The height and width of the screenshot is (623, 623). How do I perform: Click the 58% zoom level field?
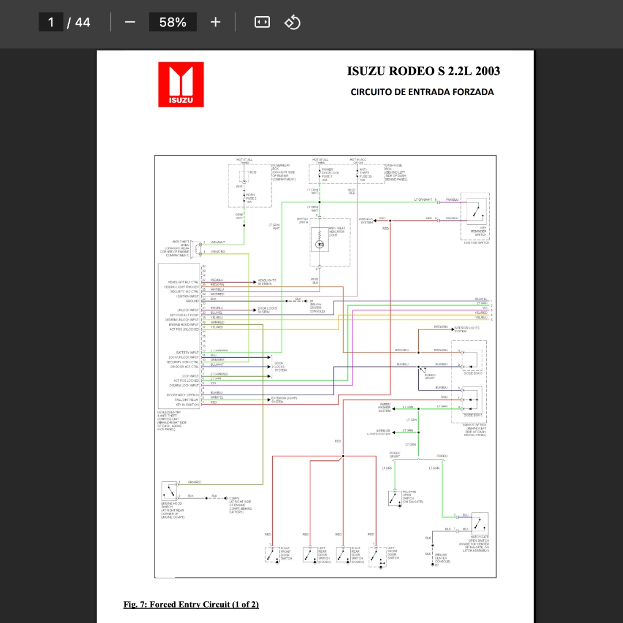click(172, 22)
